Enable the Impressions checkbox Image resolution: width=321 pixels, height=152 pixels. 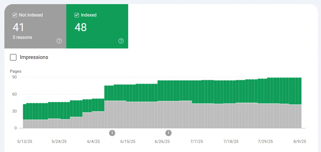(13, 57)
